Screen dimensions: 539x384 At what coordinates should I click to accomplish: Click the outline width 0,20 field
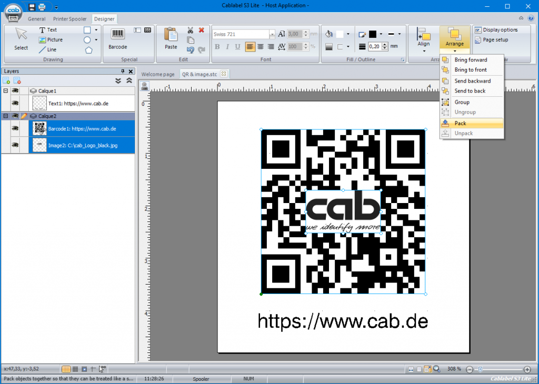pos(375,47)
